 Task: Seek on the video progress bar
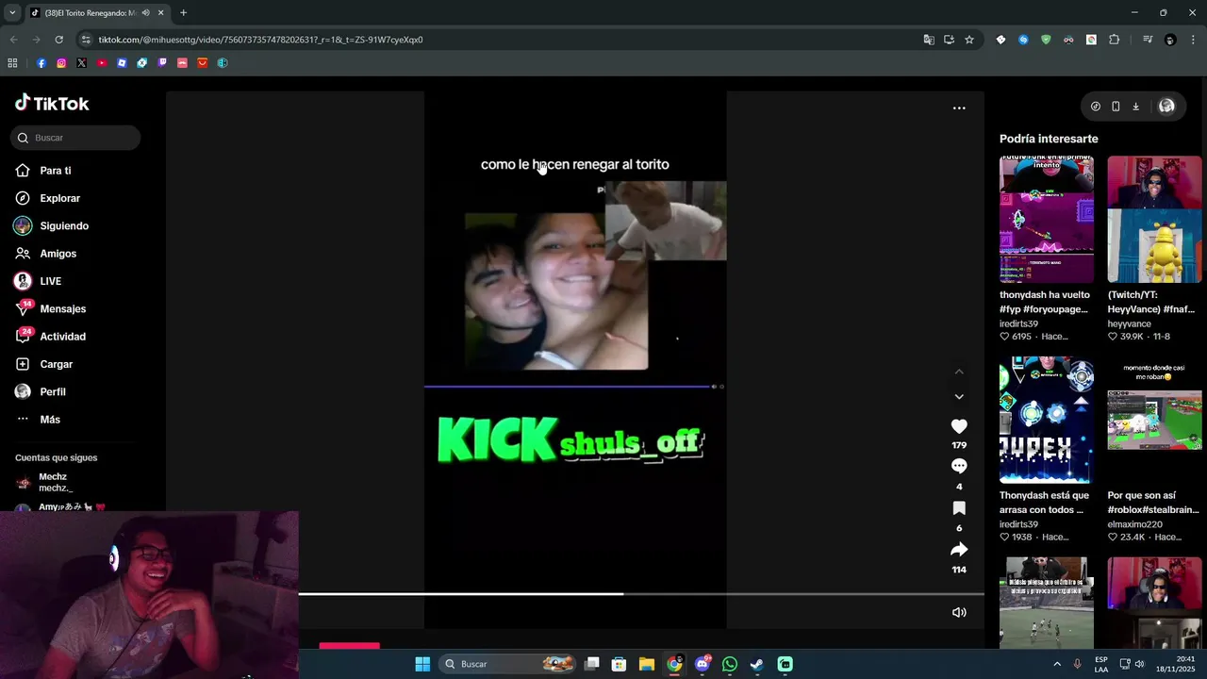641,594
